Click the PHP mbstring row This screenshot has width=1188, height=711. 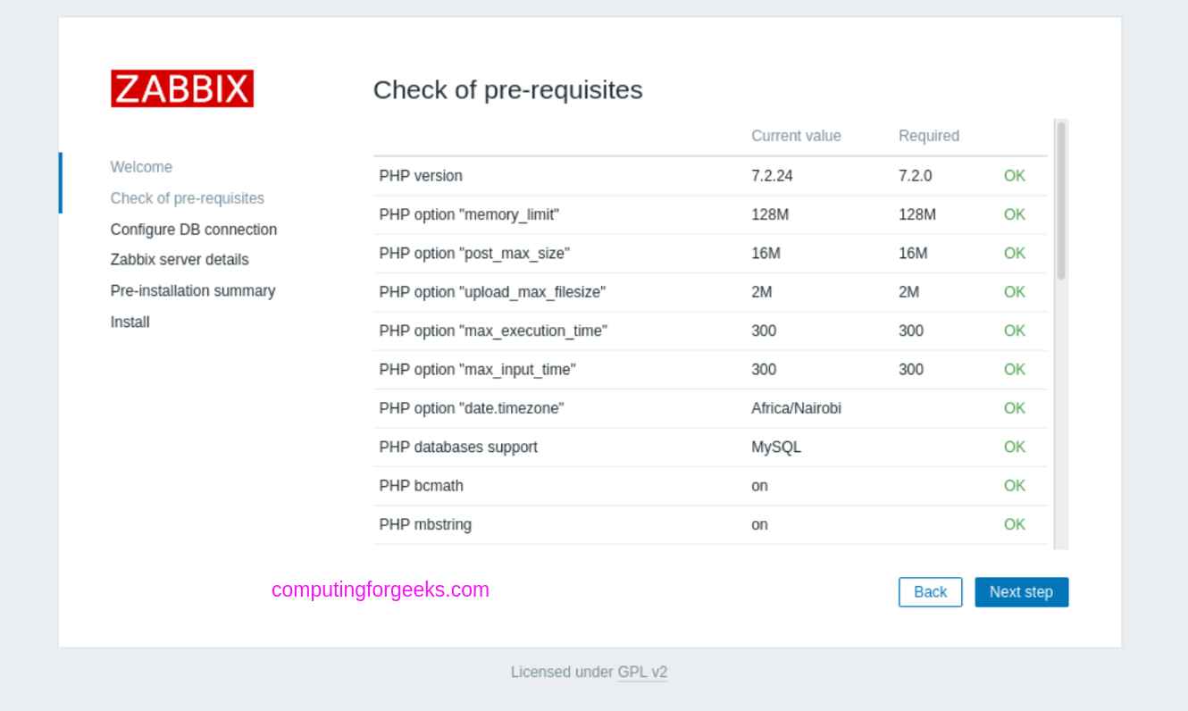pos(710,524)
